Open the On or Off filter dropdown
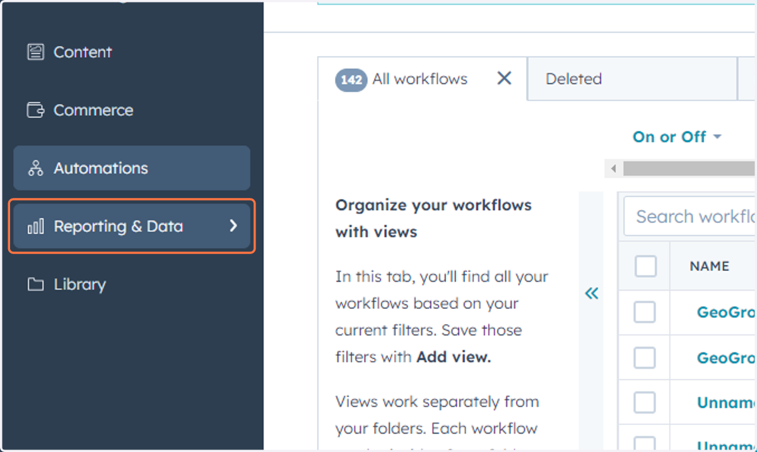757x452 pixels. point(677,137)
